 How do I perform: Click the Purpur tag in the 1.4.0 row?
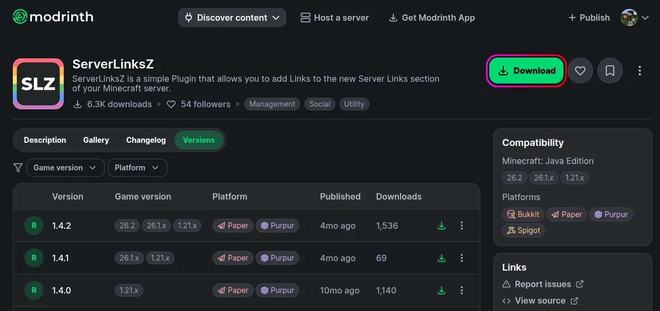(x=277, y=290)
